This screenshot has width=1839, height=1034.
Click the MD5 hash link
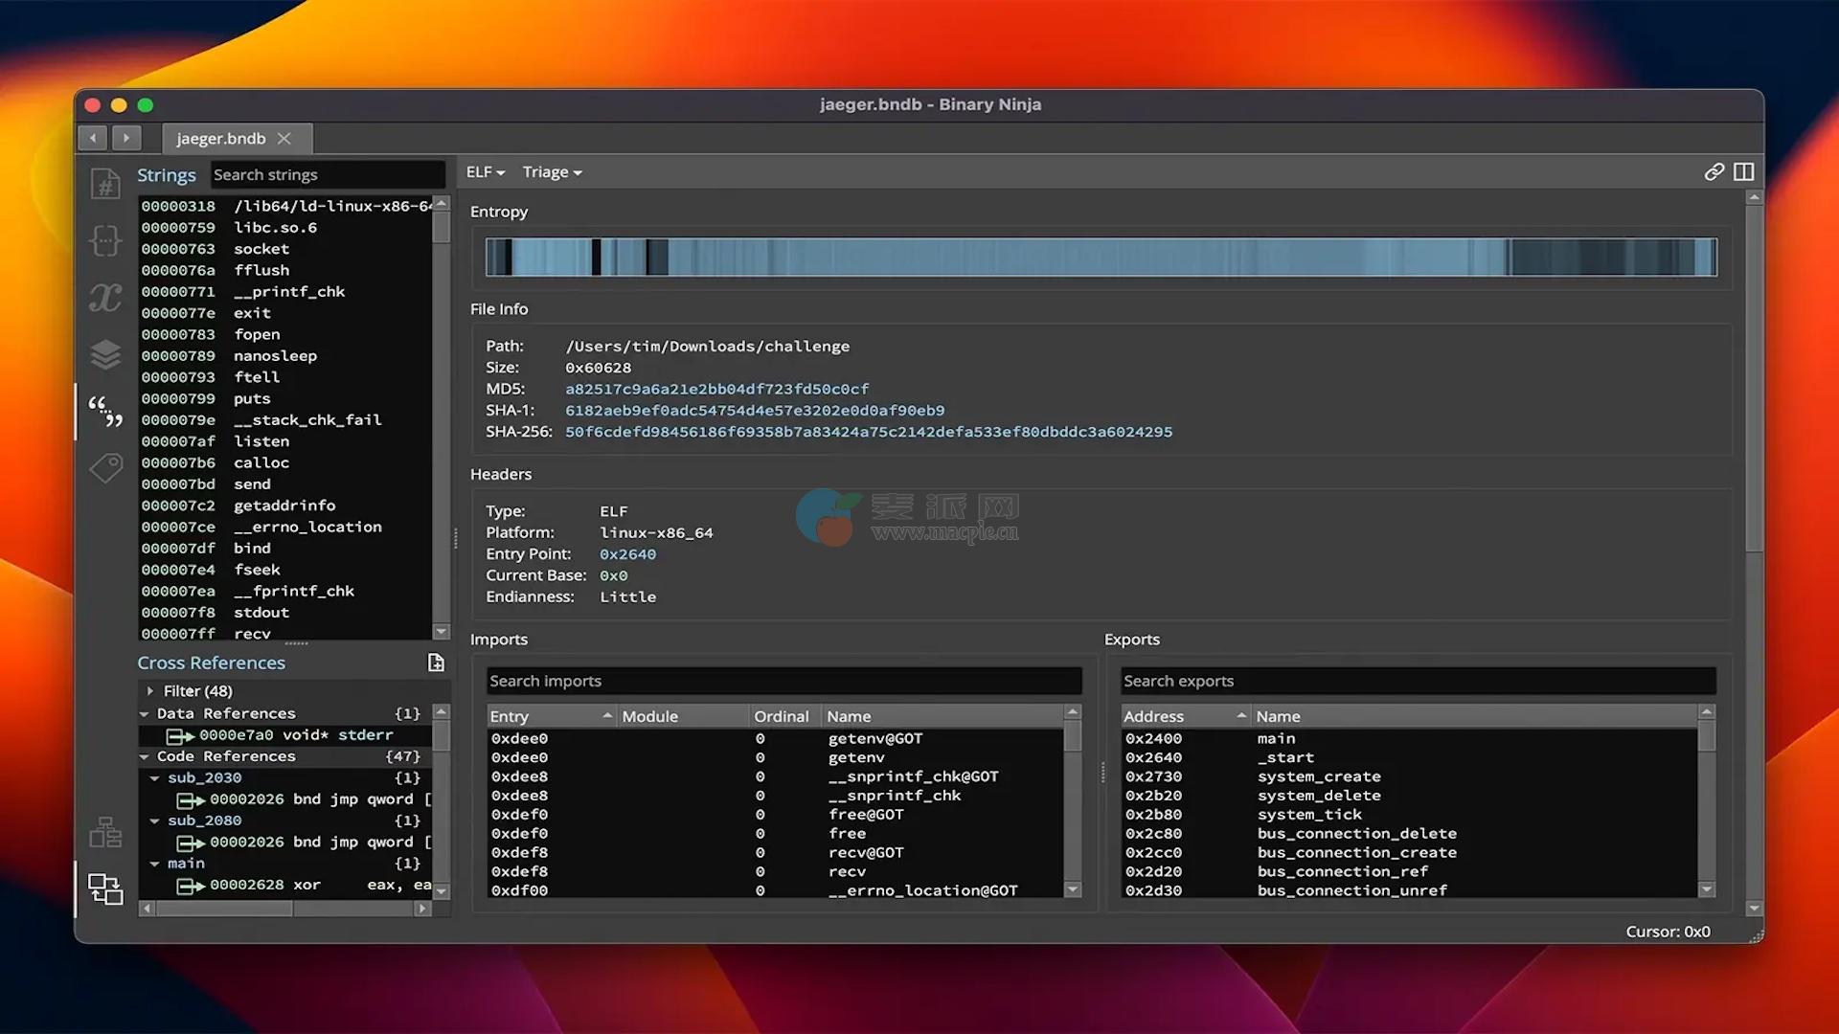[x=716, y=389]
